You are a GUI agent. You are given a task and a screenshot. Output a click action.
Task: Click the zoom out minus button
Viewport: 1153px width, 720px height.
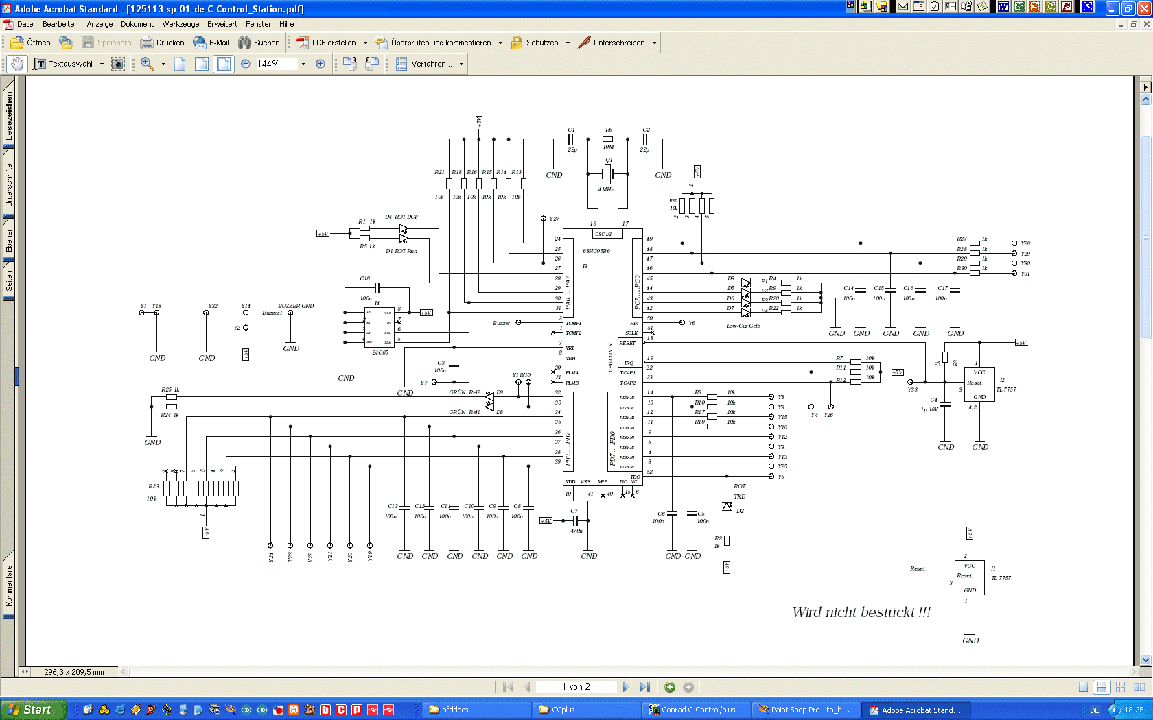(x=246, y=64)
